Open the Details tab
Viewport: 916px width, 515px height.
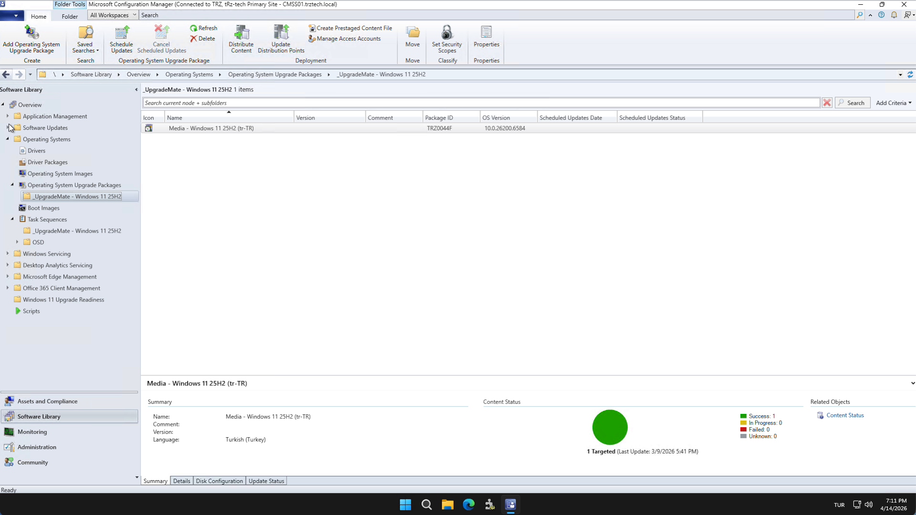click(181, 481)
